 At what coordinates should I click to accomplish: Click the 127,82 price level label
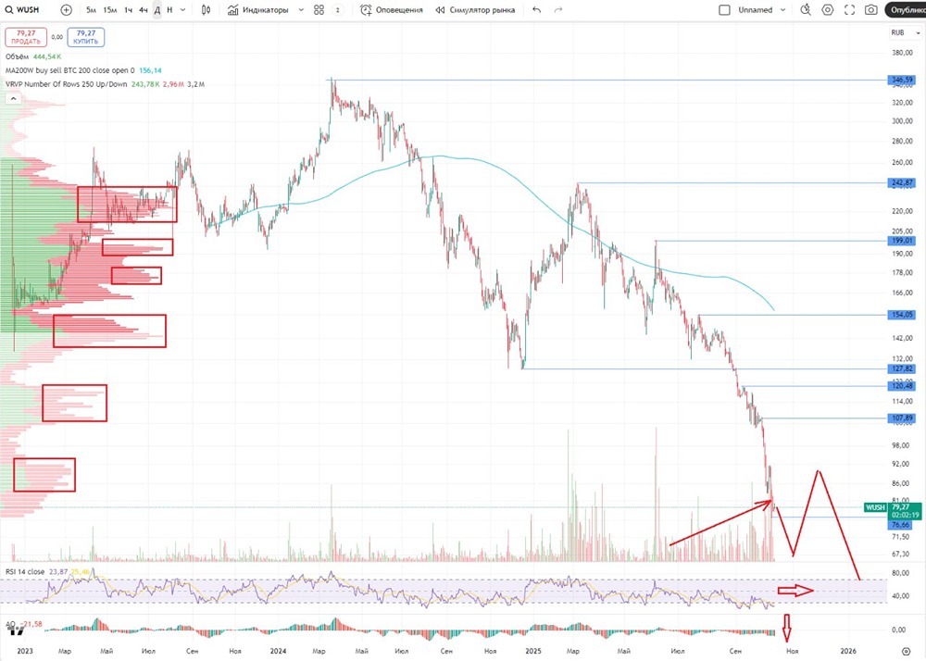(x=902, y=368)
